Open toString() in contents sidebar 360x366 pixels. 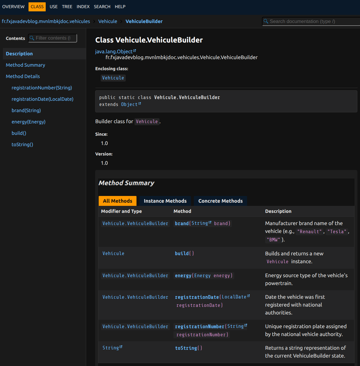click(22, 144)
